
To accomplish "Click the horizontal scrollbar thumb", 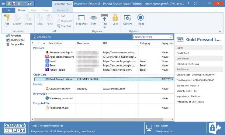I will 99,119.
